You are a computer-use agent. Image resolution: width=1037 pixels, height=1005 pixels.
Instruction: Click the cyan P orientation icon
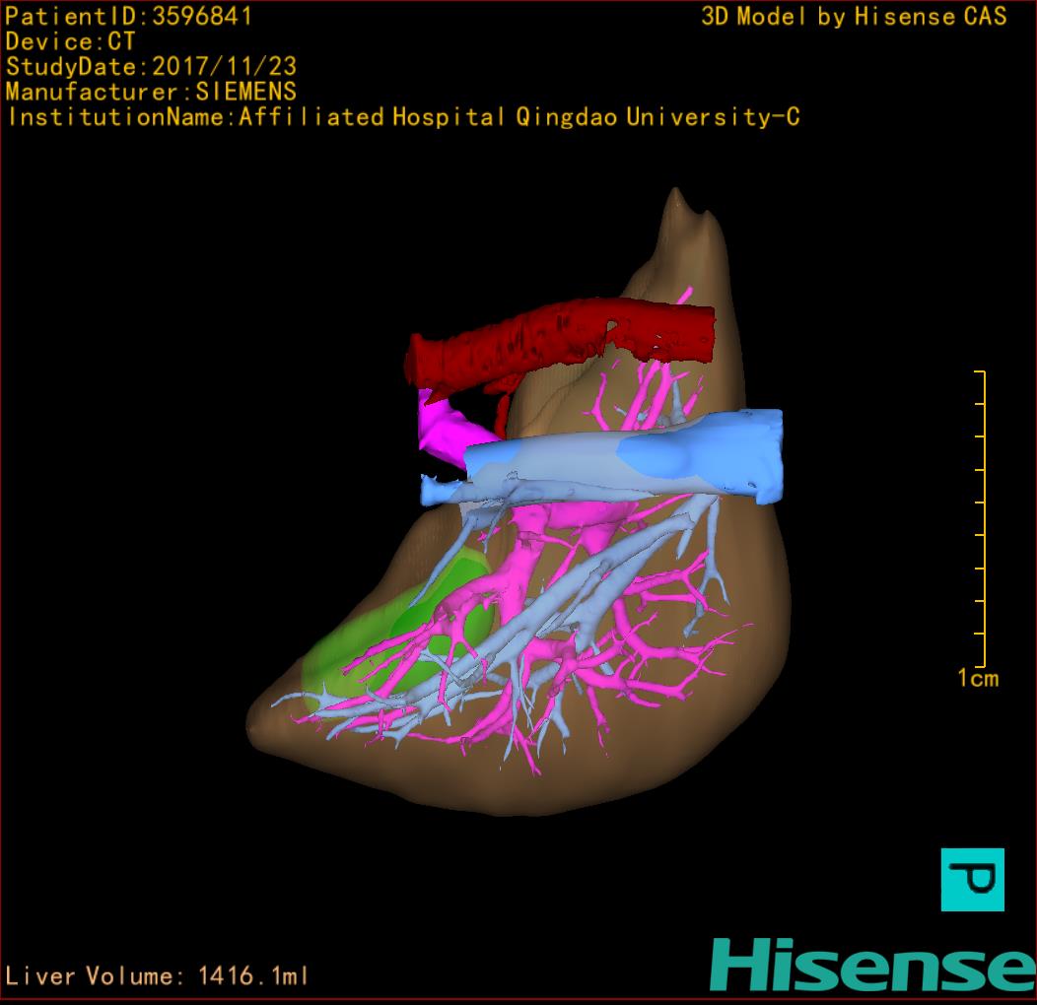click(x=972, y=879)
